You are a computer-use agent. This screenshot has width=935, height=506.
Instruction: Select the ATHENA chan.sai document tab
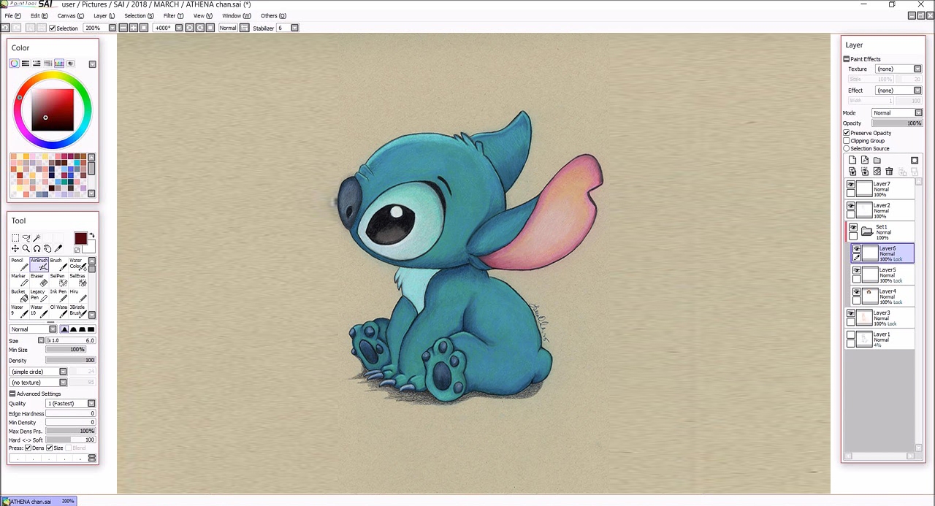click(38, 501)
